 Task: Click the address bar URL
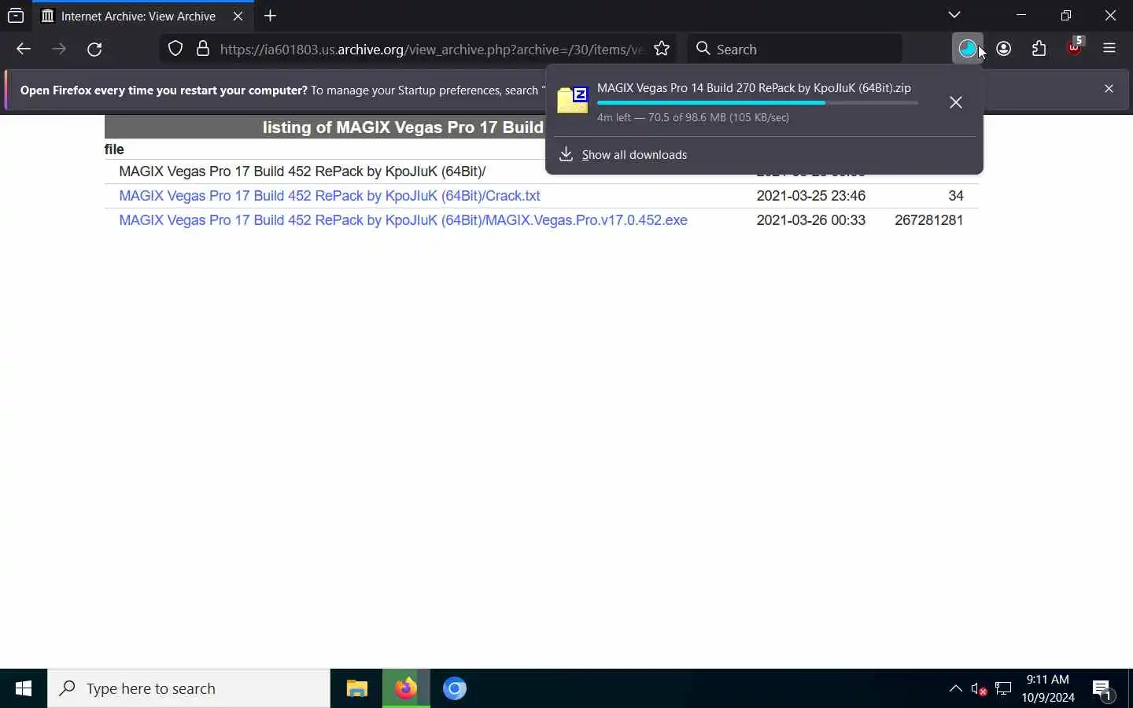[431, 49]
